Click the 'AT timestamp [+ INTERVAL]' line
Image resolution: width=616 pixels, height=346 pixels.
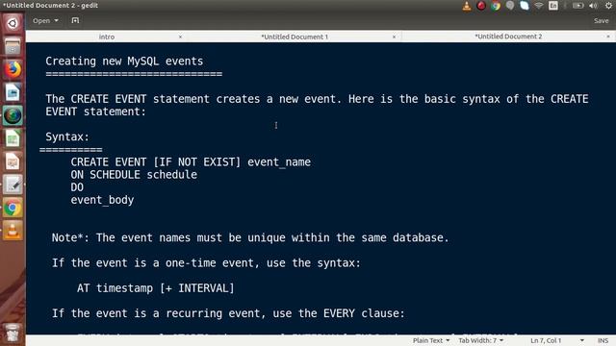pyautogui.click(x=156, y=288)
